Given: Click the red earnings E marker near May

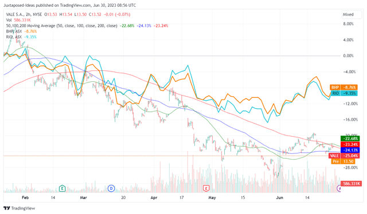Looking at the screenshot, I should (x=206, y=188).
